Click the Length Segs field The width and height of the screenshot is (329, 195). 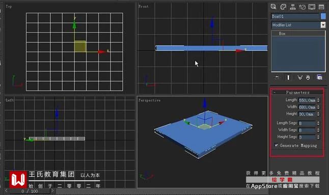click(x=307, y=123)
